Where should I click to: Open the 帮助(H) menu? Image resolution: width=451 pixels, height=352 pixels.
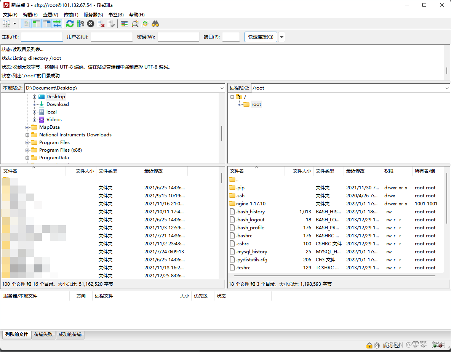137,14
